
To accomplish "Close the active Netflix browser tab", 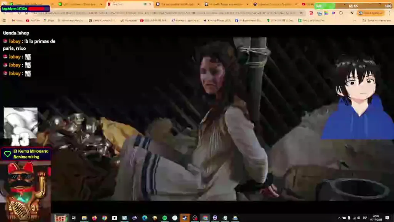I will click(150, 4).
